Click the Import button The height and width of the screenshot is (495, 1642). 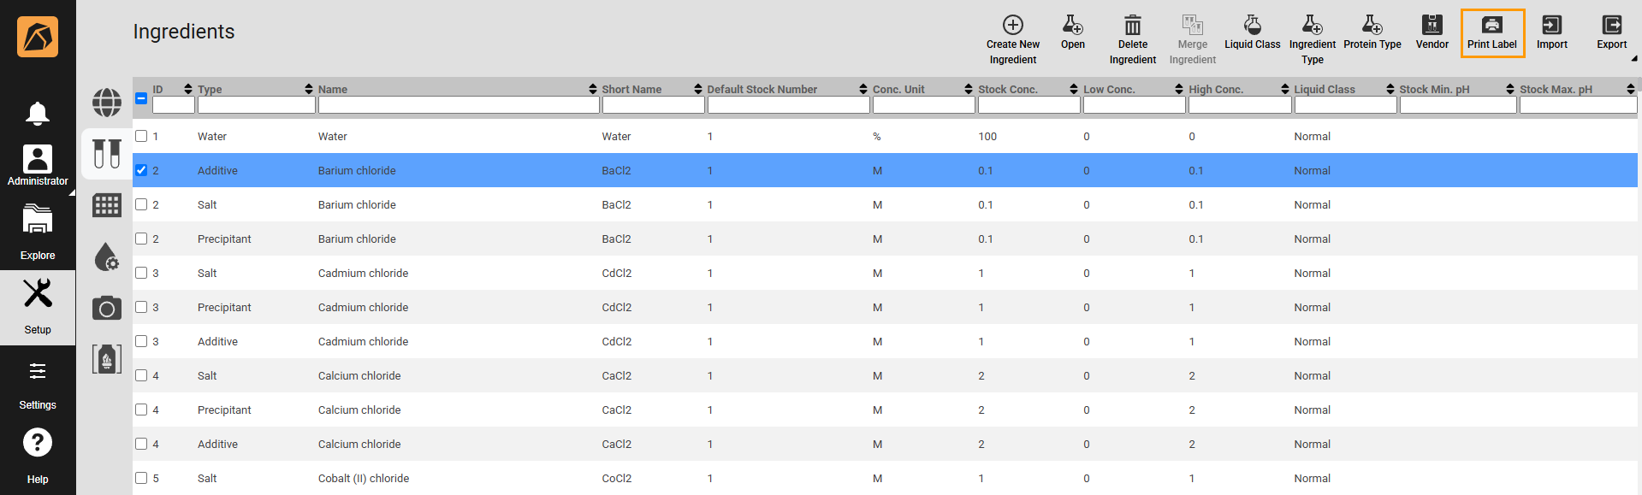point(1551,32)
